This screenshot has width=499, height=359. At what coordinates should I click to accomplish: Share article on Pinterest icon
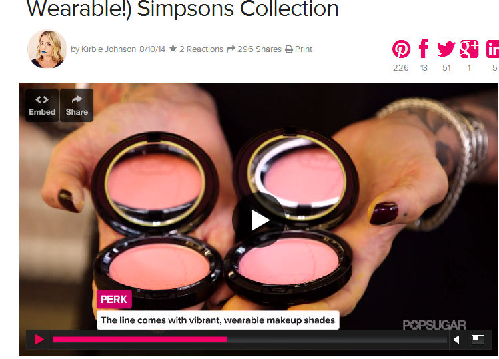[x=401, y=49]
